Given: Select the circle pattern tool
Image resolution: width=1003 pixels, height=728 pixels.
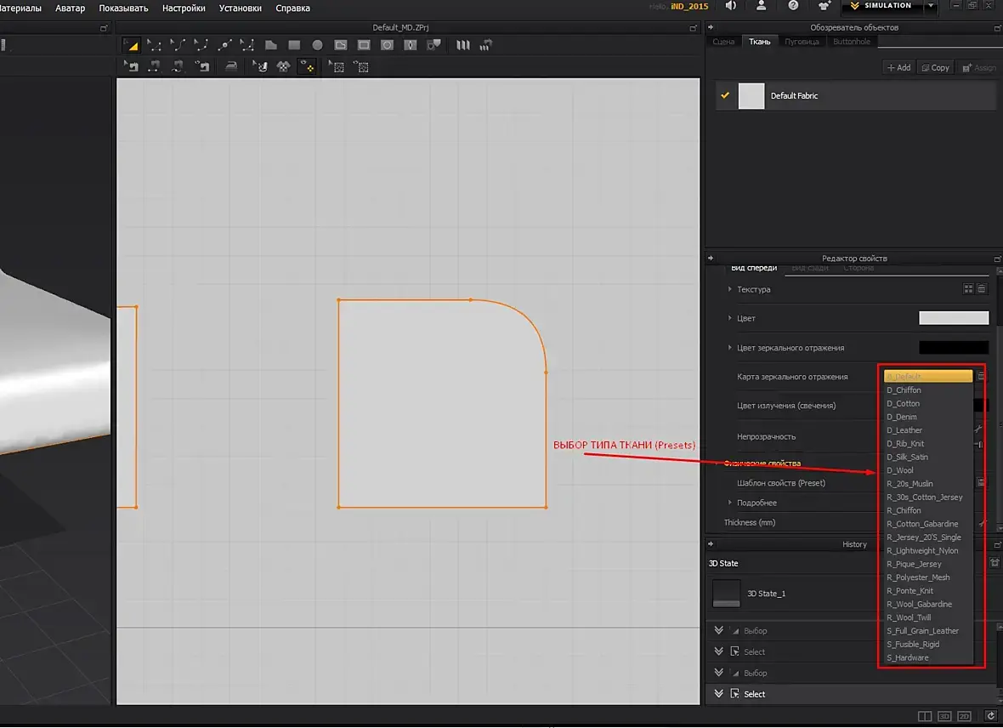Looking at the screenshot, I should 317,45.
